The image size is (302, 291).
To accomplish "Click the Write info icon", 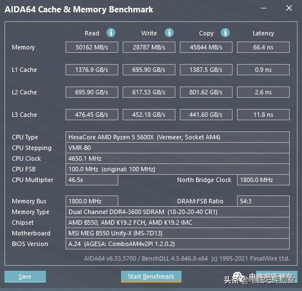I will pos(169,33).
